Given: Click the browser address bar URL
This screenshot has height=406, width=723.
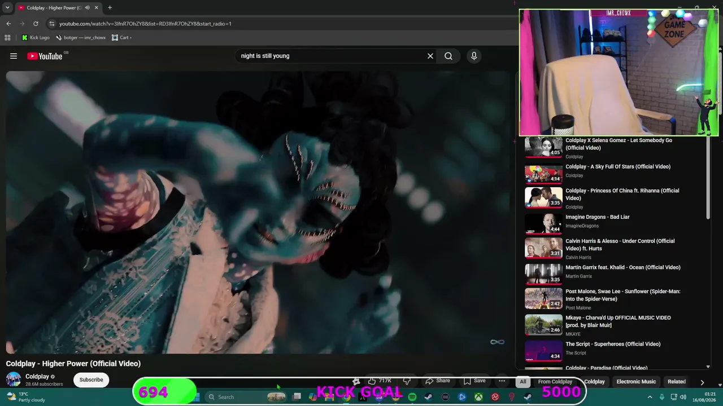Looking at the screenshot, I should click(145, 24).
